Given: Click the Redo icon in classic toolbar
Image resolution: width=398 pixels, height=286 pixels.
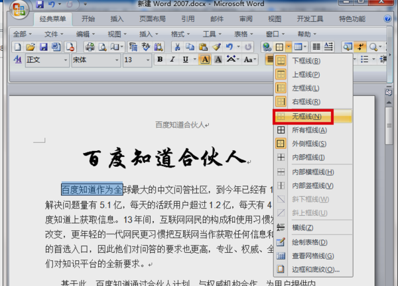Looking at the screenshot, I should (248, 47).
